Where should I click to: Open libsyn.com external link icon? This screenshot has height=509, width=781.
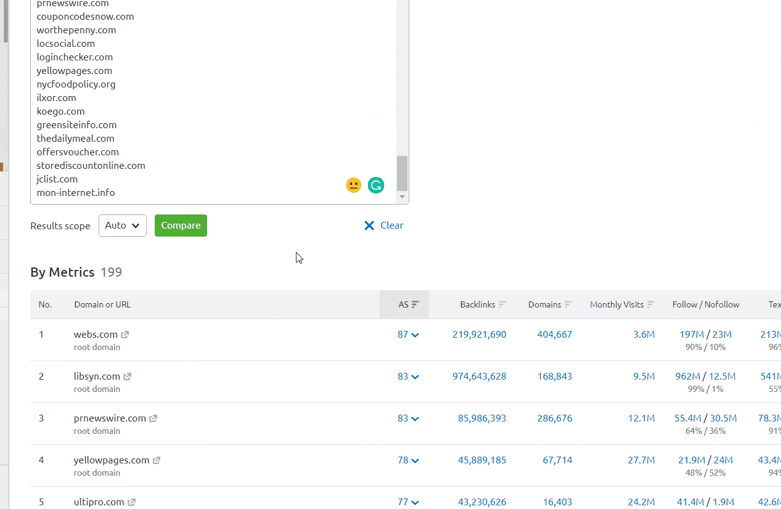[127, 377]
